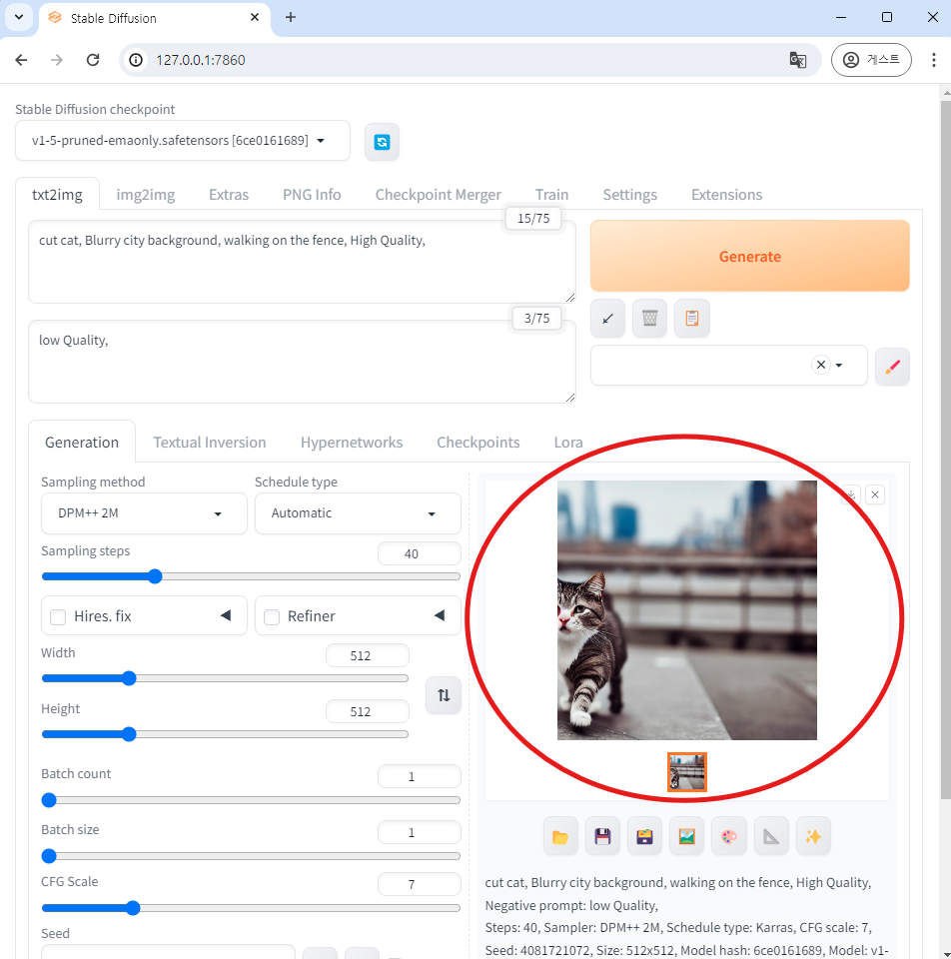Send the image to Extras with the ruler icon
The height and width of the screenshot is (959, 951).
click(x=771, y=836)
